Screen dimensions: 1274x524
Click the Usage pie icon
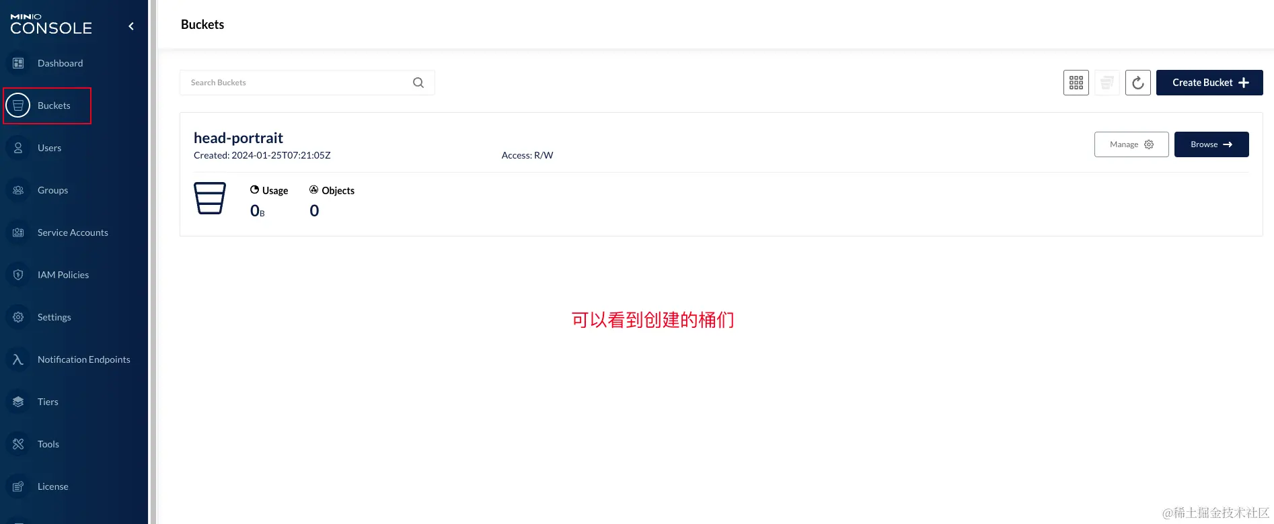coord(254,190)
